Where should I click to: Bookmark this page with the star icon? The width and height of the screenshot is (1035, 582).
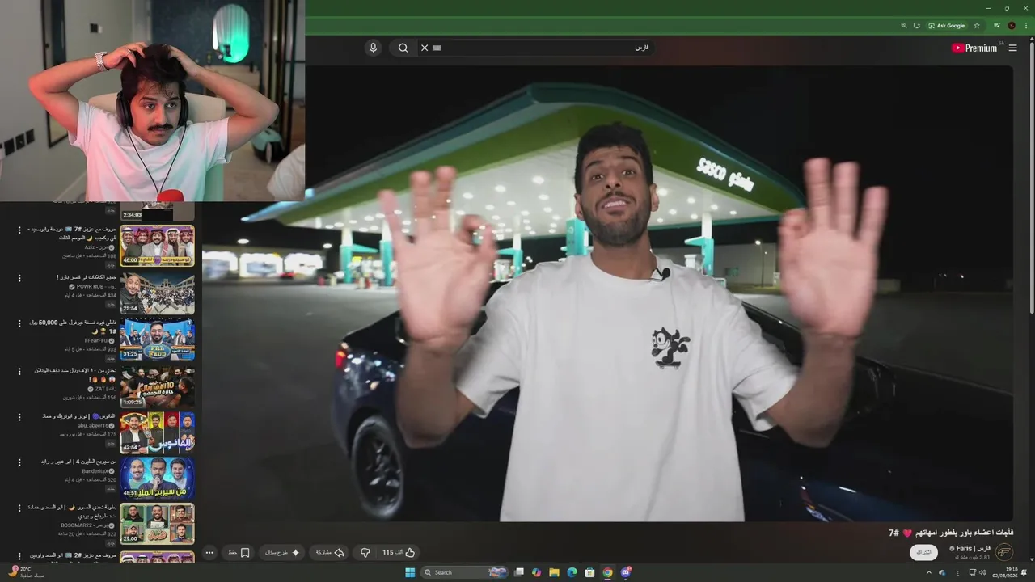[977, 26]
